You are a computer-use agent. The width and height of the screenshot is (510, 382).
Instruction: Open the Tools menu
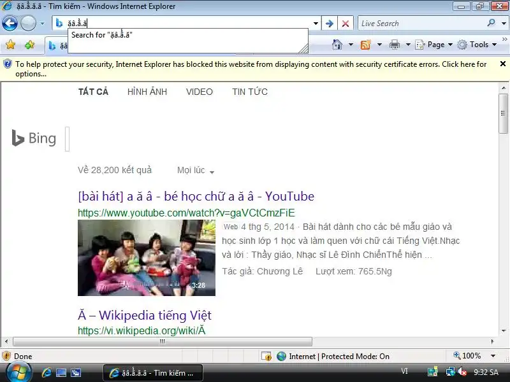pyautogui.click(x=477, y=45)
